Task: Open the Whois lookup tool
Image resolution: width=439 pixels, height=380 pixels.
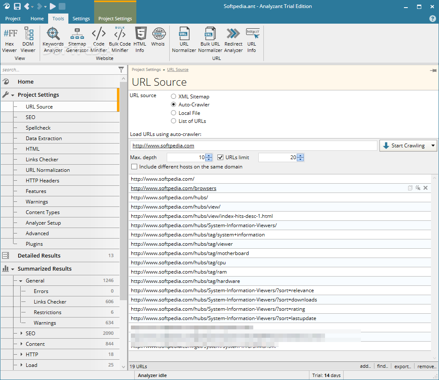Action: 158,37
